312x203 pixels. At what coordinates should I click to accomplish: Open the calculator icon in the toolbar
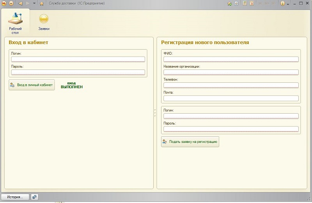click(x=245, y=4)
